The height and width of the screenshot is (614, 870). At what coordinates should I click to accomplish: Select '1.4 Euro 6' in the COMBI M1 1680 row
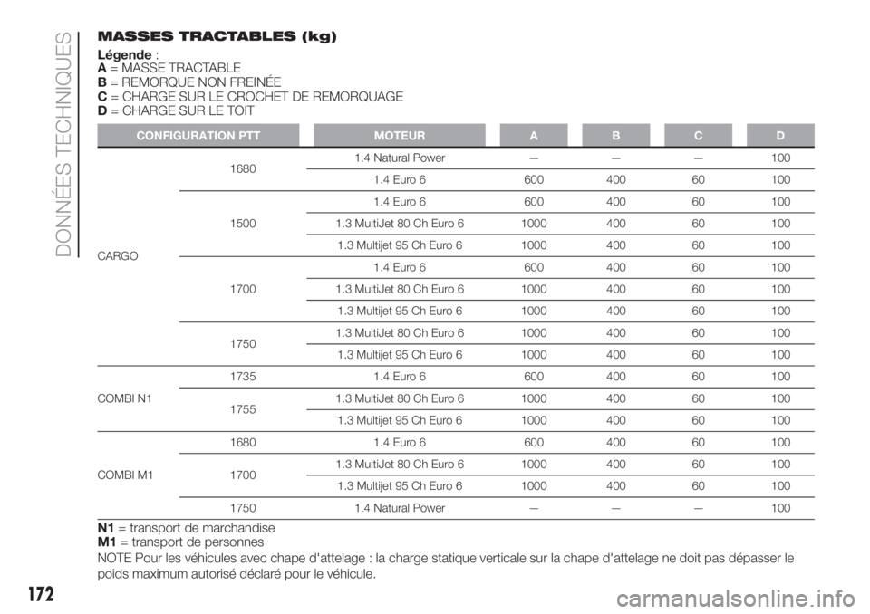click(400, 443)
